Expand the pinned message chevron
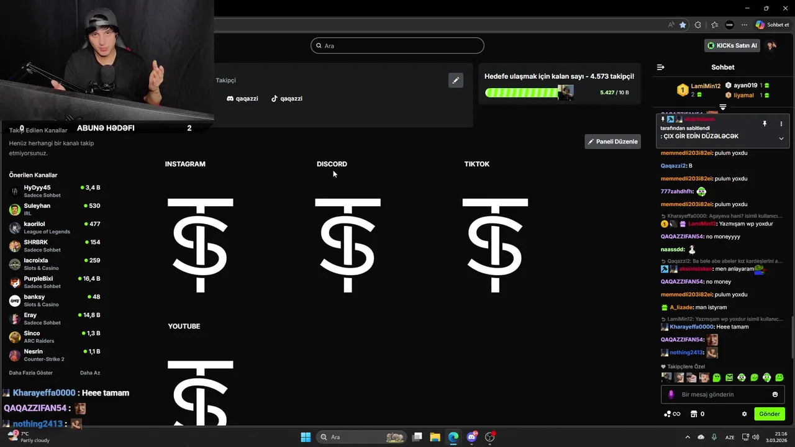The height and width of the screenshot is (447, 795). (x=781, y=138)
